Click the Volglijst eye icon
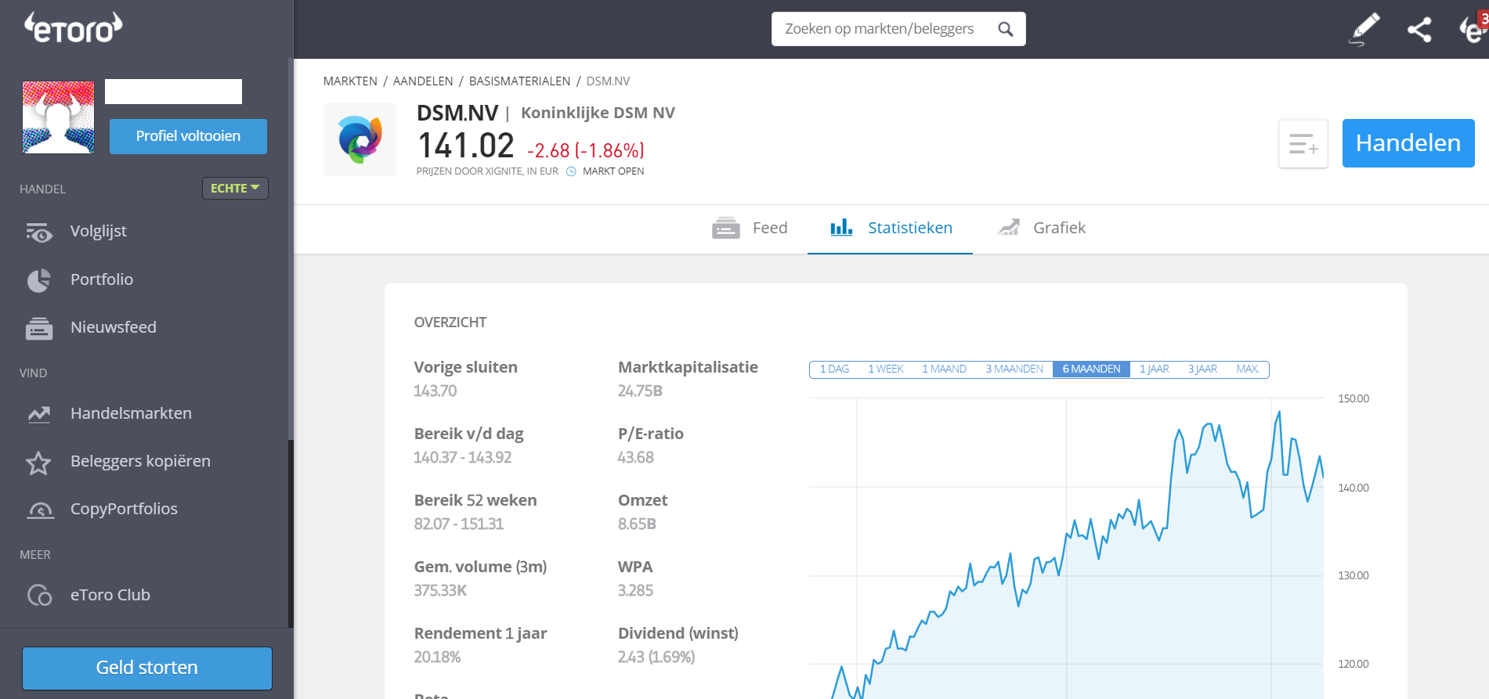The width and height of the screenshot is (1489, 699). [x=38, y=232]
